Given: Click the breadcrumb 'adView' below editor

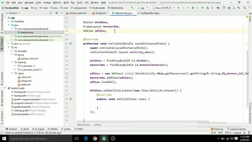Looking at the screenshot, I should (97, 125).
